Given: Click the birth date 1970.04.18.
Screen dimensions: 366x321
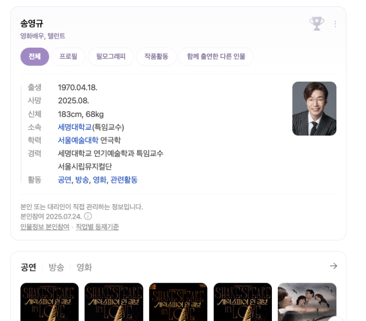Looking at the screenshot, I should (77, 88).
